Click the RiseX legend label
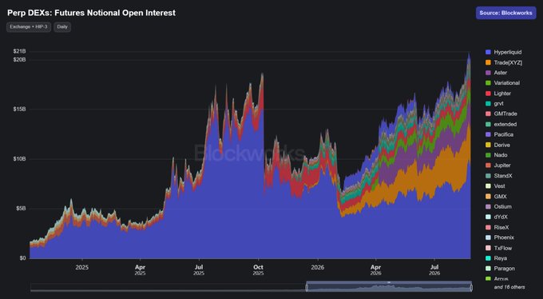The image size is (543, 299). click(501, 228)
